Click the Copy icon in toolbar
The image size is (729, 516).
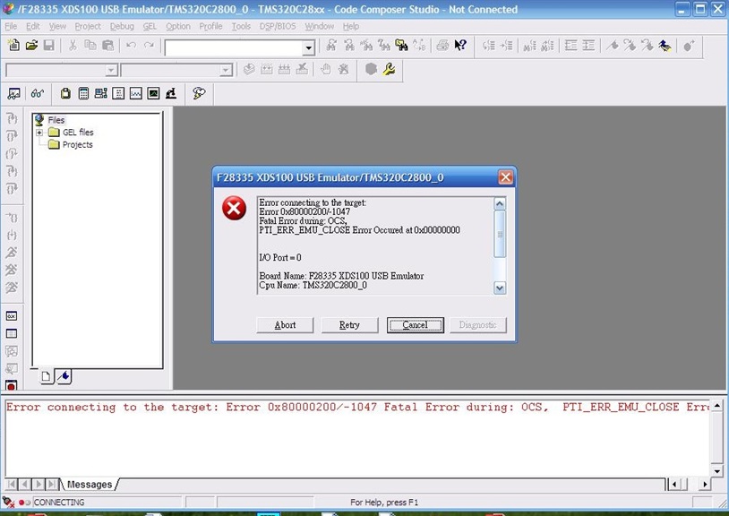coord(90,45)
